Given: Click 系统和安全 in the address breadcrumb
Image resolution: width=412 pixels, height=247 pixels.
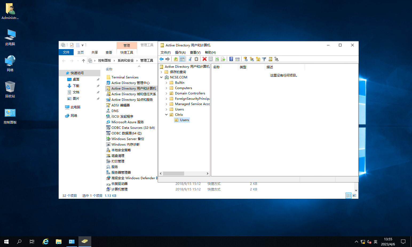Looking at the screenshot, I should [x=126, y=61].
